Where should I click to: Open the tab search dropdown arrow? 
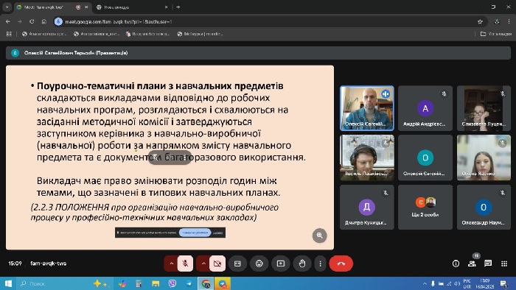pos(7,7)
